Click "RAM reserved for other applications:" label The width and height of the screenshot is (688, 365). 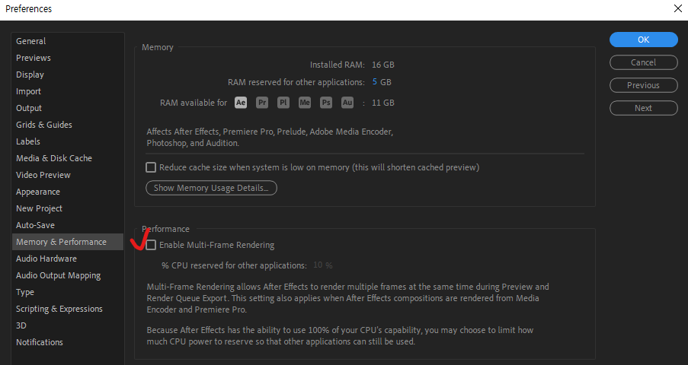pos(296,82)
